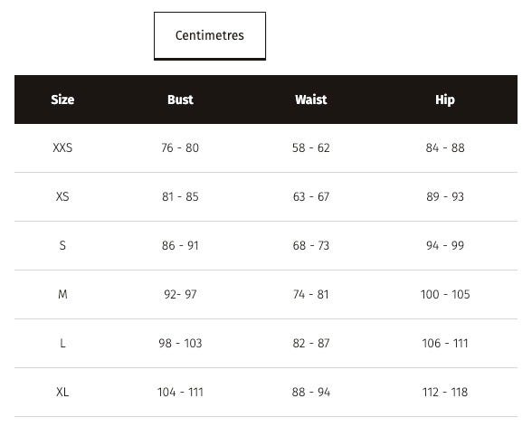
Task: Select the M size row label
Action: point(62,294)
